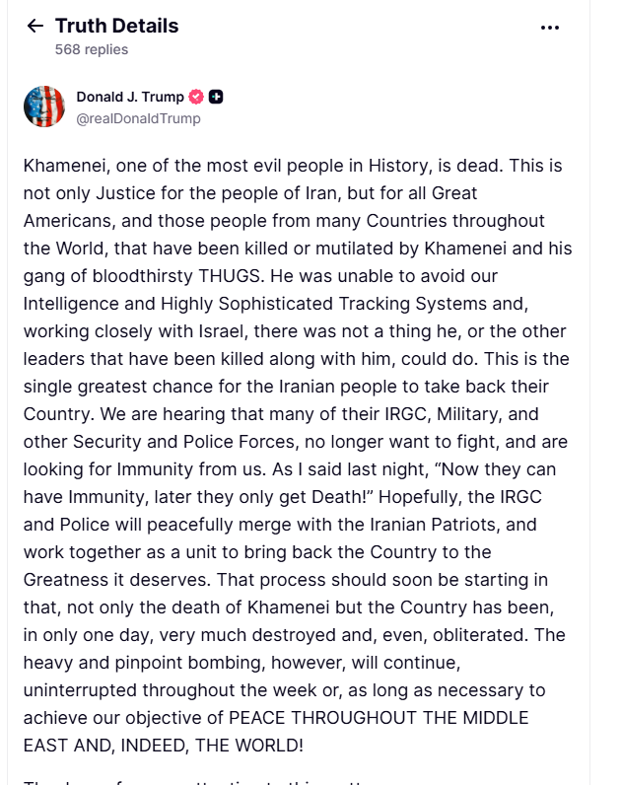Click the @realDonaldTrump handle
The height and width of the screenshot is (785, 621).
(138, 118)
